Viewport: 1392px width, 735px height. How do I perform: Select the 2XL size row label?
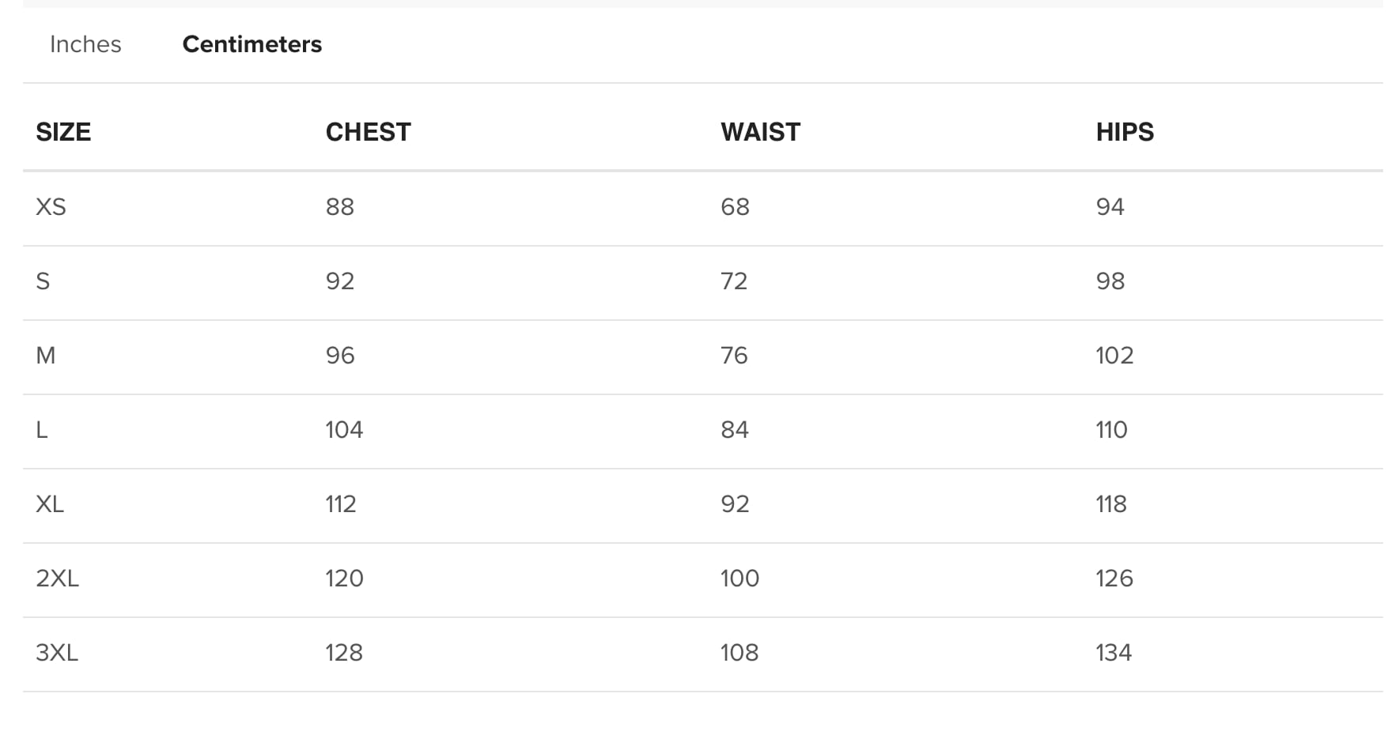click(57, 579)
